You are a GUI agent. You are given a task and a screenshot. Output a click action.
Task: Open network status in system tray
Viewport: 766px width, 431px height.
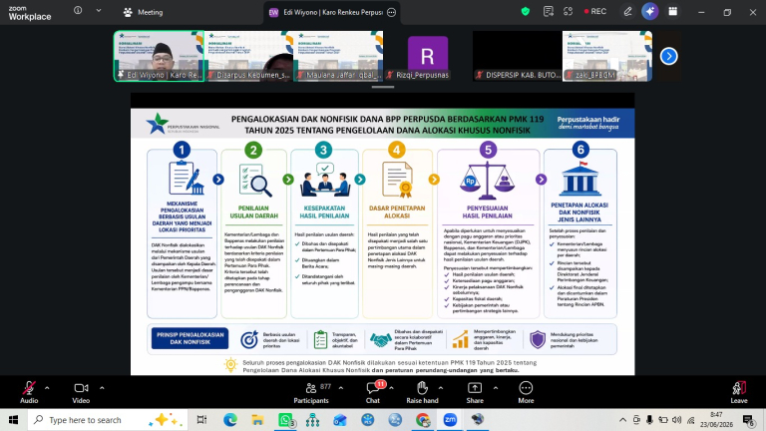[690, 420]
